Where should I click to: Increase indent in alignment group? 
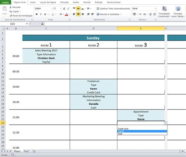[93, 14]
